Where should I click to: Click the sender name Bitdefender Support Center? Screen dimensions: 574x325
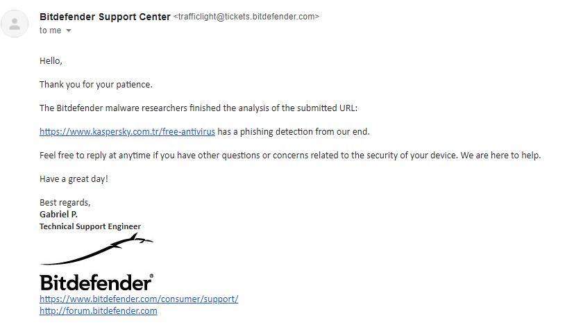[x=105, y=17]
